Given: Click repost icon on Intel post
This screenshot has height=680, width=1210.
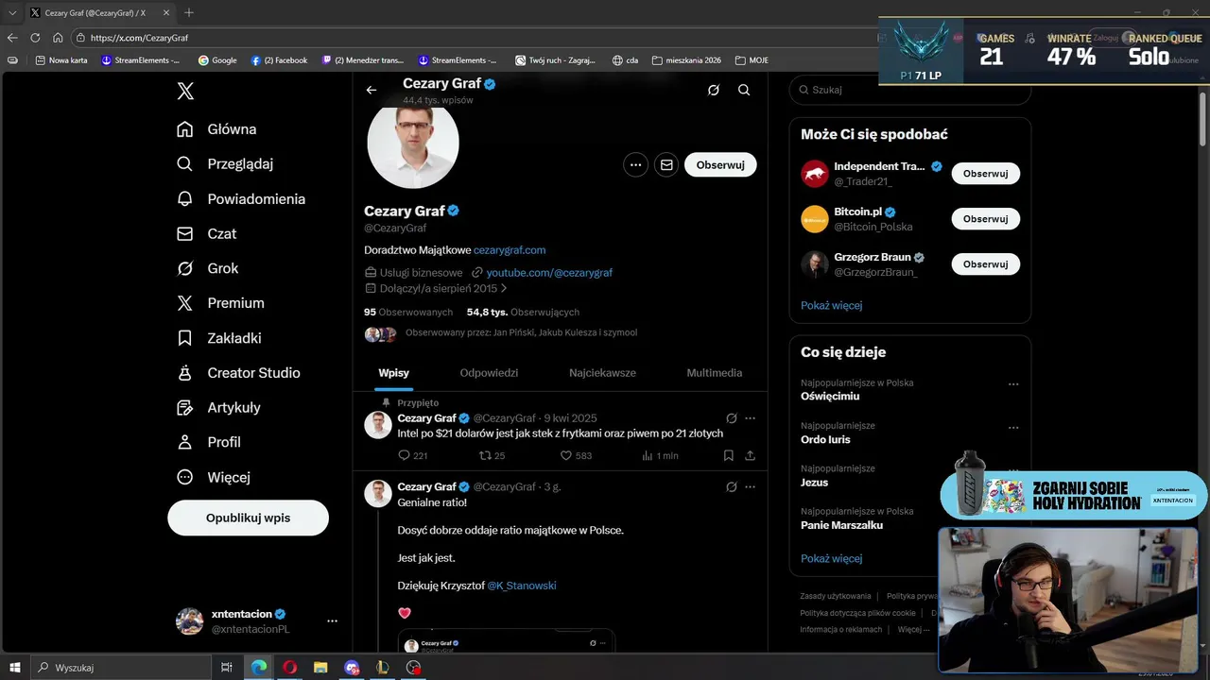Looking at the screenshot, I should coord(485,455).
